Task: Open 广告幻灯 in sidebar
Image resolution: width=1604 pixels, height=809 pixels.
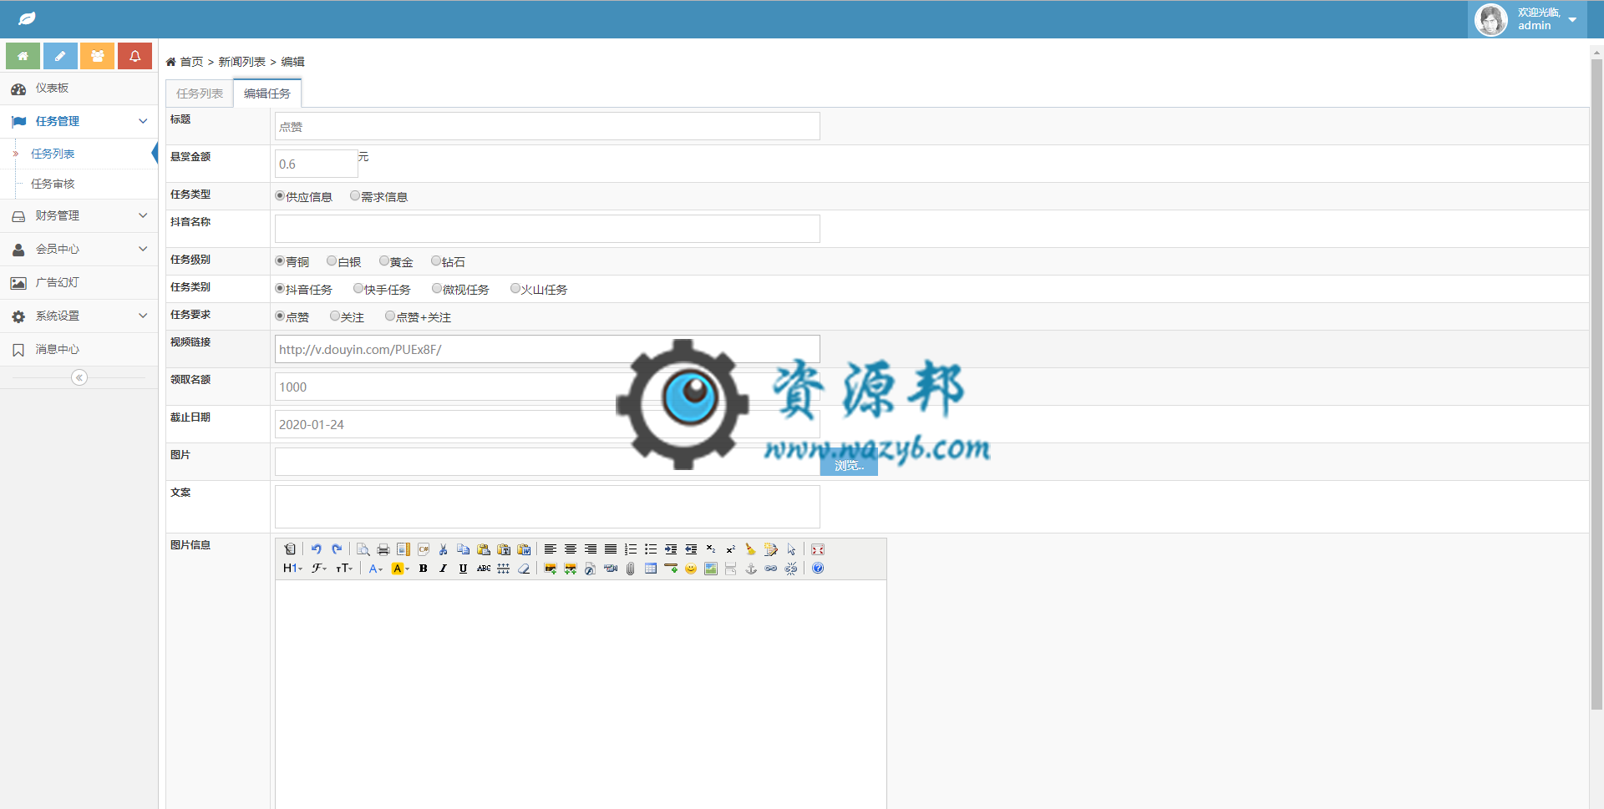Action: point(79,282)
